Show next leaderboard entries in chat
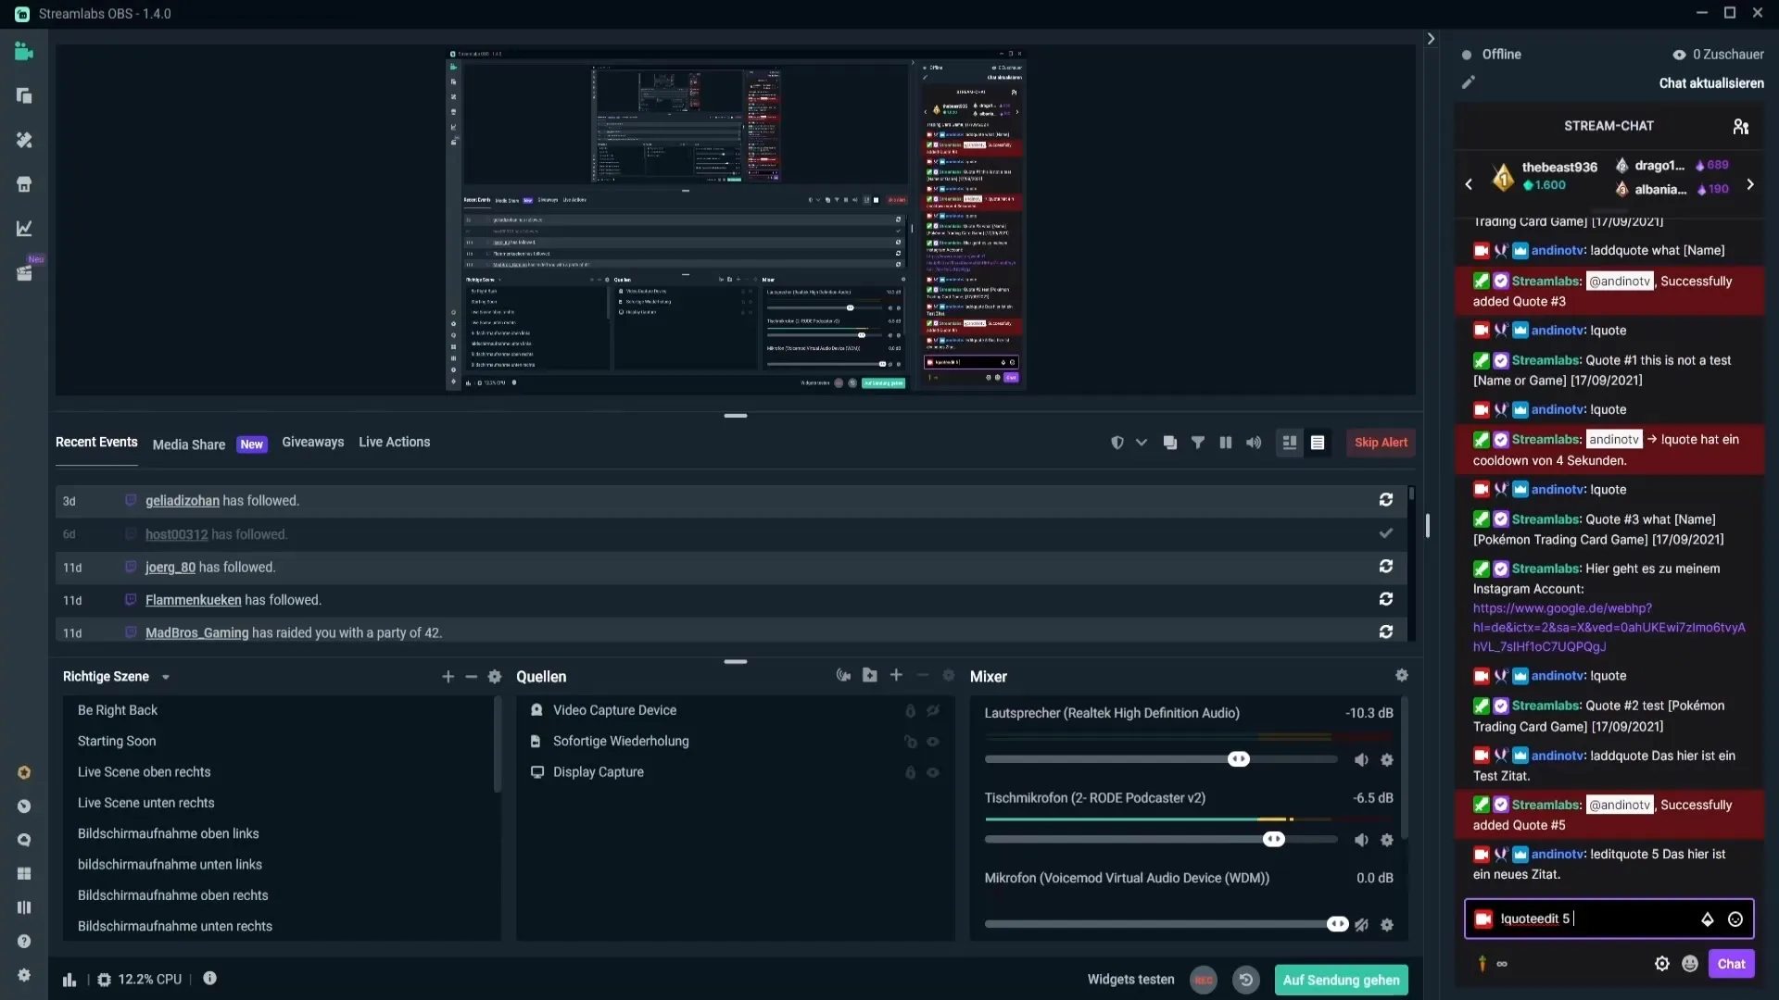Viewport: 1779px width, 1000px height. pyautogui.click(x=1750, y=184)
